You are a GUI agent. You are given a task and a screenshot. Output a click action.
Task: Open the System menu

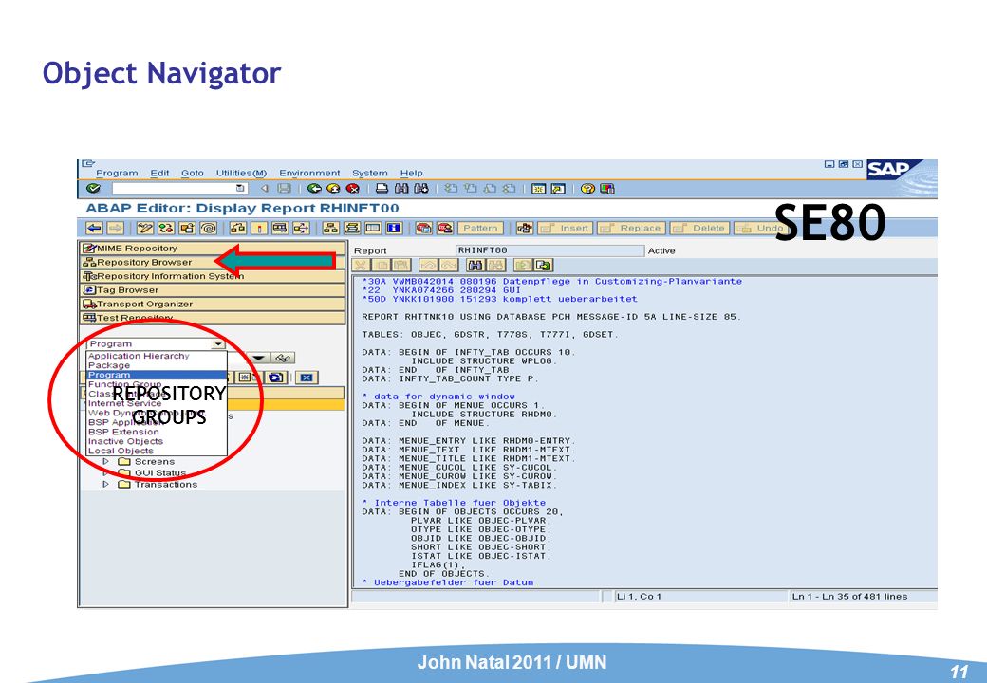[370, 173]
